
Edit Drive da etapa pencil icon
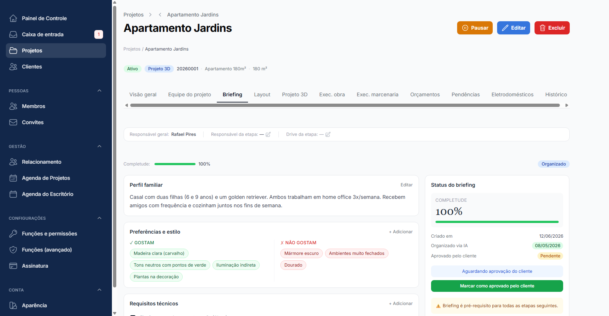pyautogui.click(x=328, y=134)
